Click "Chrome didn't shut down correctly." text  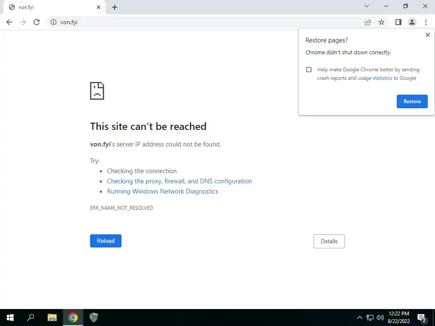348,52
